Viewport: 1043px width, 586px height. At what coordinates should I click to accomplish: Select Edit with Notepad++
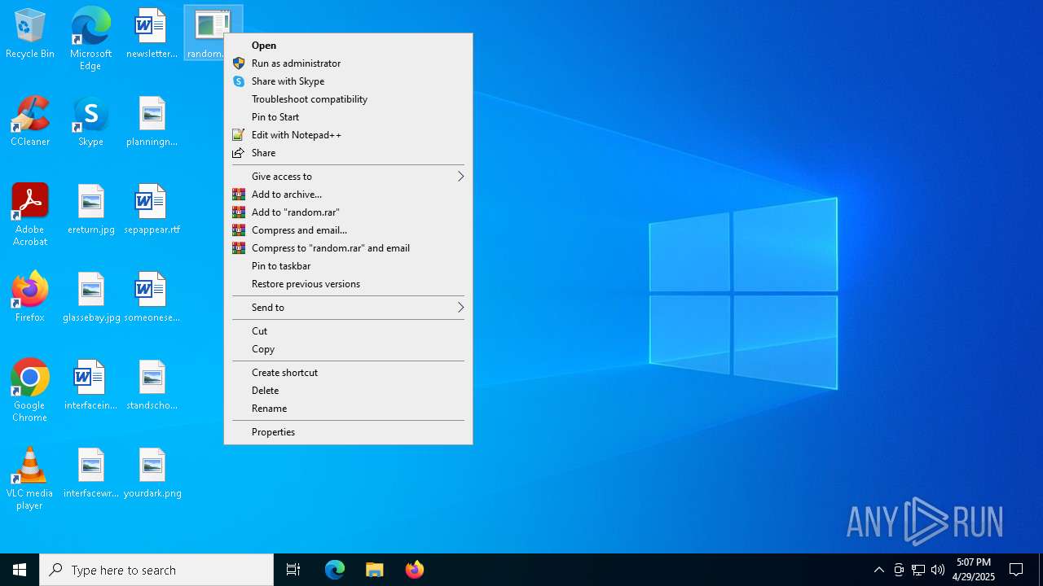[x=348, y=135]
